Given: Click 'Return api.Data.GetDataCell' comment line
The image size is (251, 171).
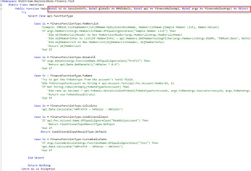Looking at the screenshot, I should click(x=83, y=64).
